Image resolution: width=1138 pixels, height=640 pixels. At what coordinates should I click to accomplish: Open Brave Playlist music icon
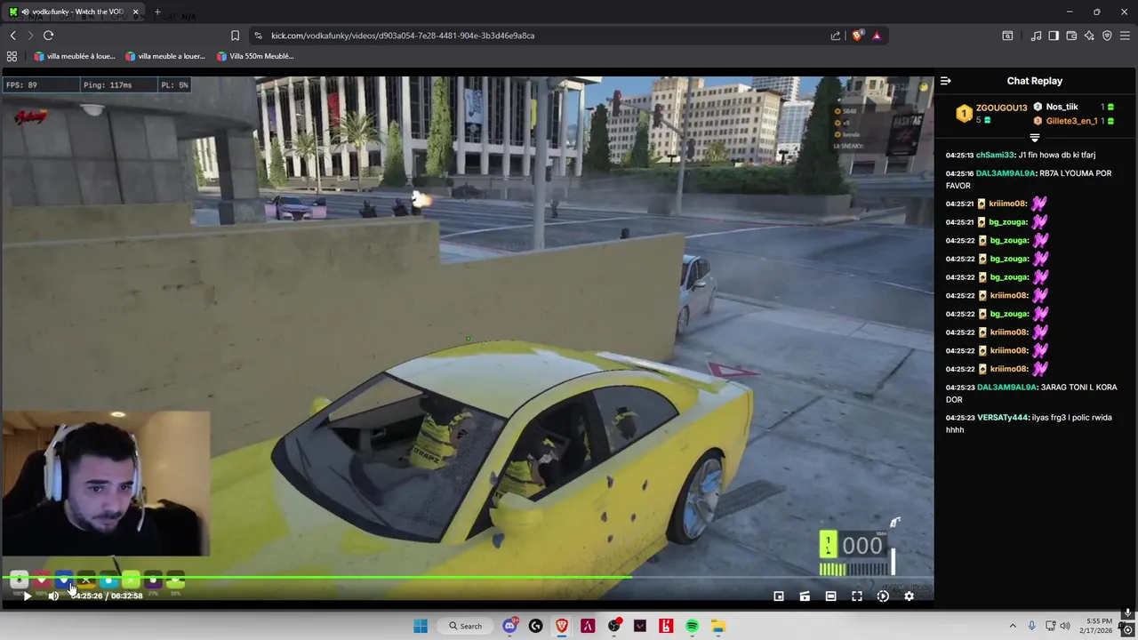click(x=1036, y=36)
